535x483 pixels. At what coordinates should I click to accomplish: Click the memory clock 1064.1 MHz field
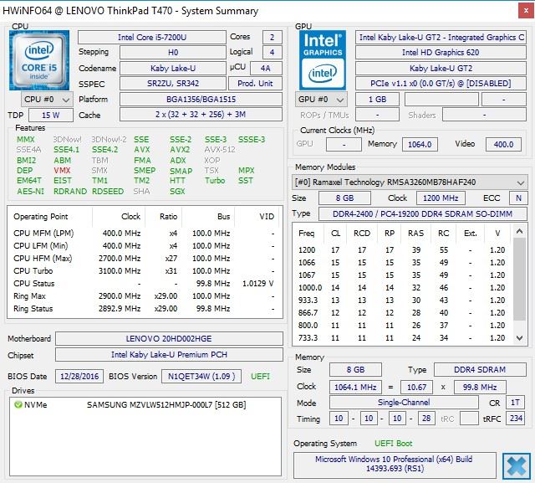pyautogui.click(x=355, y=387)
